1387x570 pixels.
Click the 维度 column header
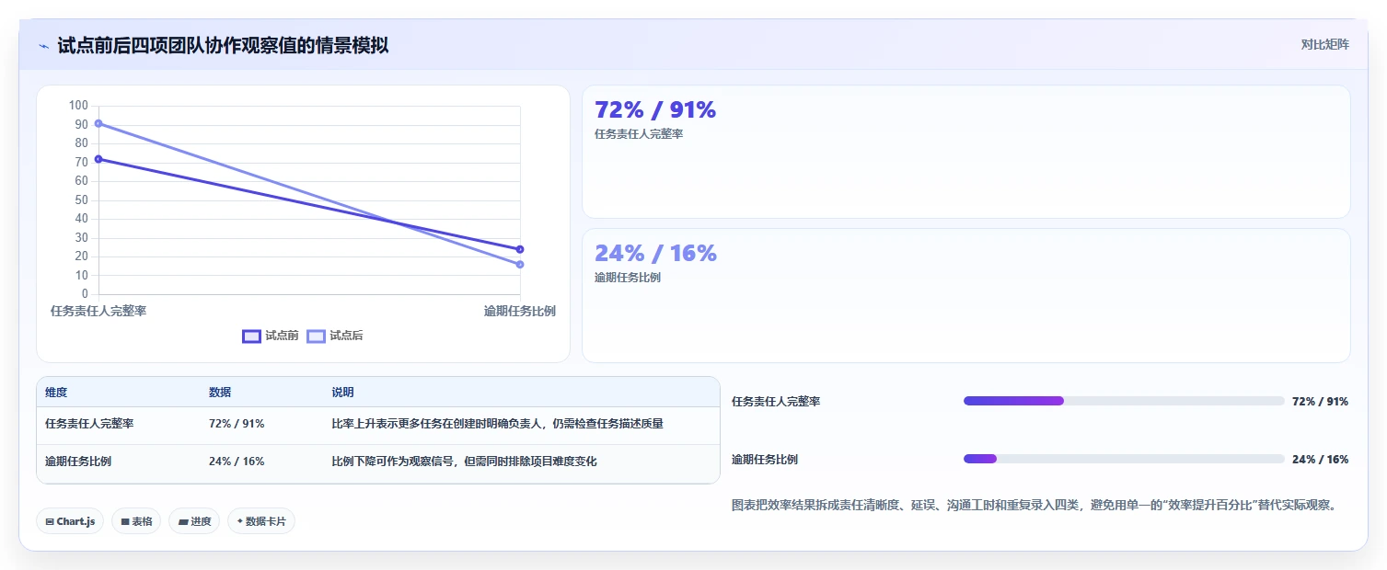tap(56, 393)
